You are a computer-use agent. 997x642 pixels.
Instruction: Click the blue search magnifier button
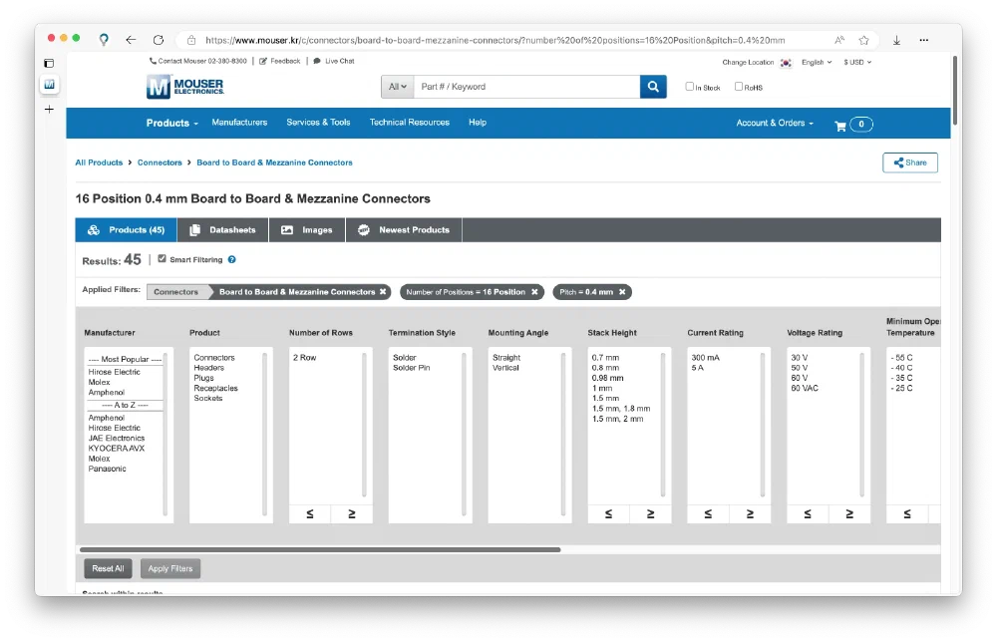click(x=653, y=87)
